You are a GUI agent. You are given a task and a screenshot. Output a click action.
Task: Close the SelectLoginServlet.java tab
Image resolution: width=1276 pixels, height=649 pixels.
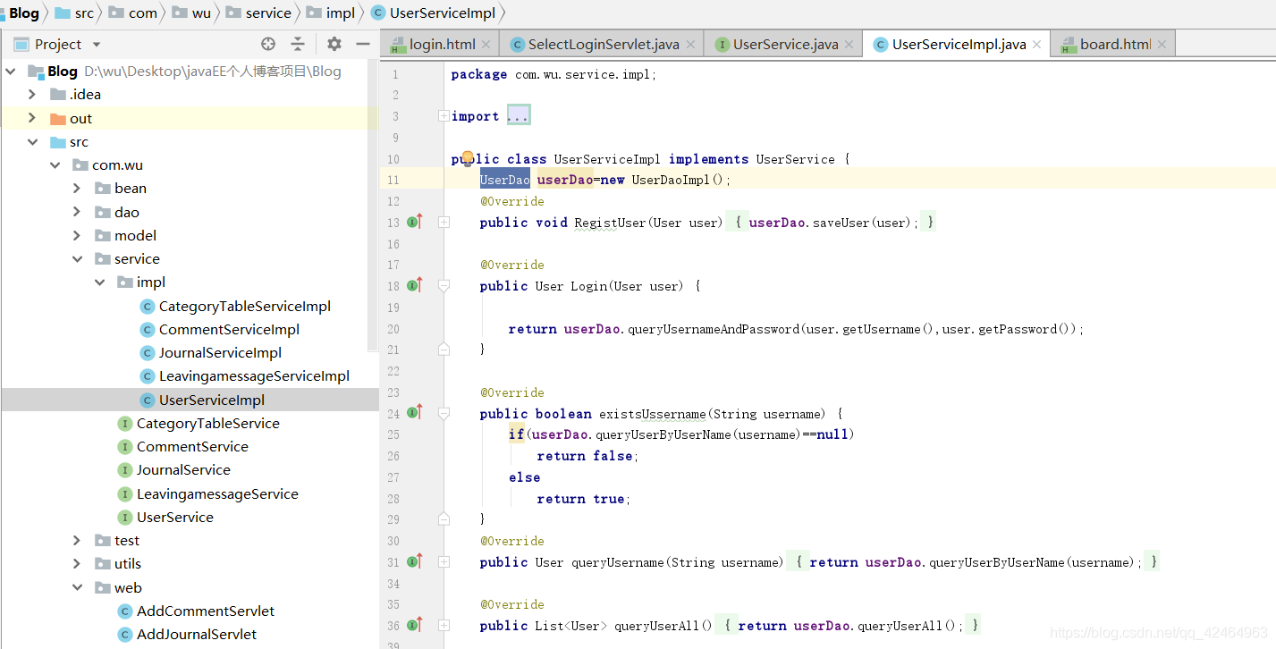(x=689, y=44)
